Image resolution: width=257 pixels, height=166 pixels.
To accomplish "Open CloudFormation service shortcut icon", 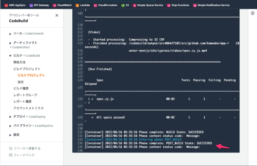I will click(x=95, y=5).
